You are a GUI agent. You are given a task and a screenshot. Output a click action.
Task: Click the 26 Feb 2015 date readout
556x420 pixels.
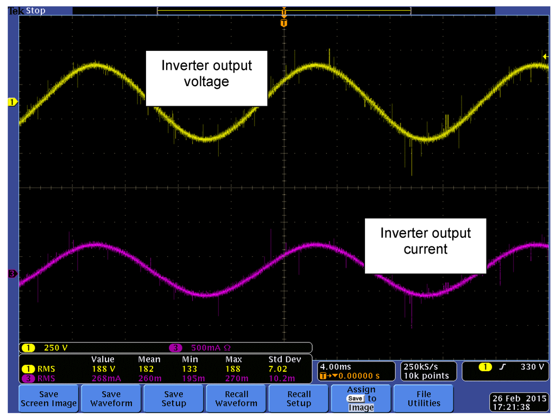tap(520, 398)
